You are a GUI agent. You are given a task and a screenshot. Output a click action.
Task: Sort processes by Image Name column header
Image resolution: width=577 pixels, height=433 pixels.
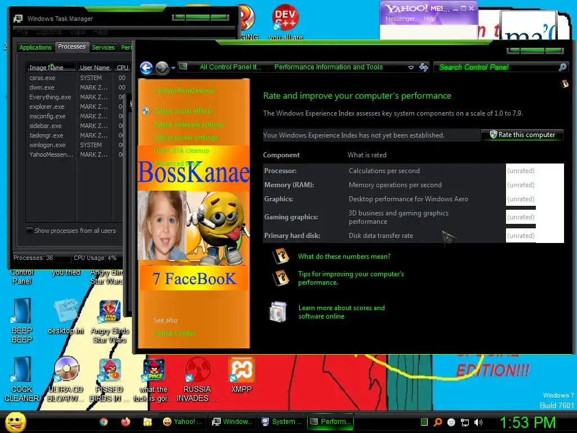51,68
